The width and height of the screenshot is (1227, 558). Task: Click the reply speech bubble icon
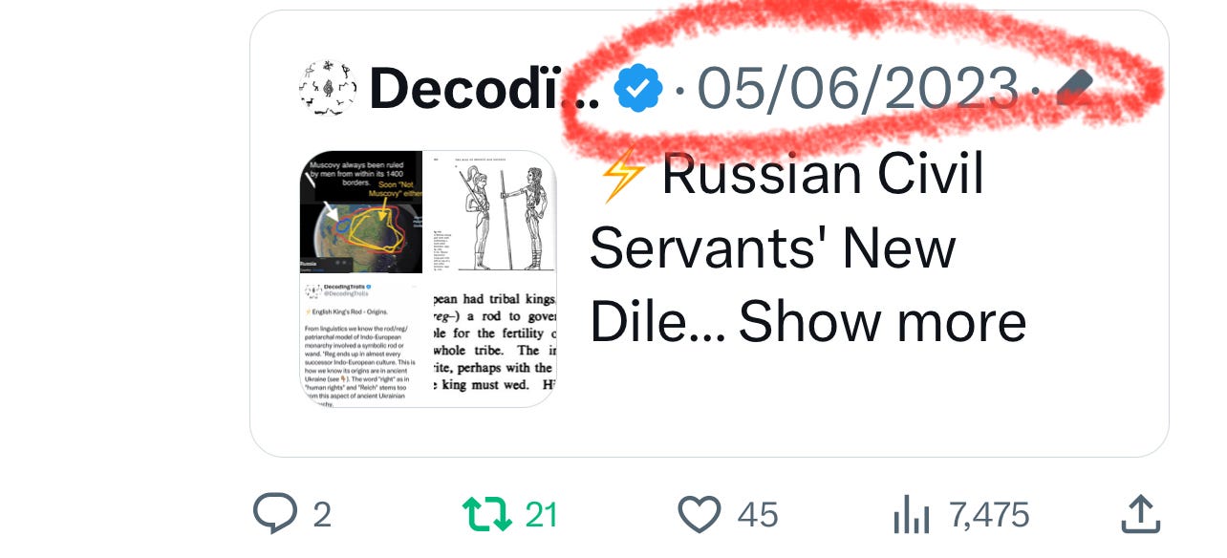(x=276, y=515)
